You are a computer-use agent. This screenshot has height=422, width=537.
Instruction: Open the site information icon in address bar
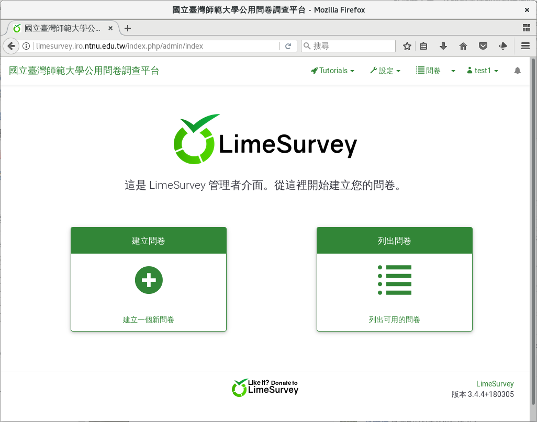click(26, 46)
